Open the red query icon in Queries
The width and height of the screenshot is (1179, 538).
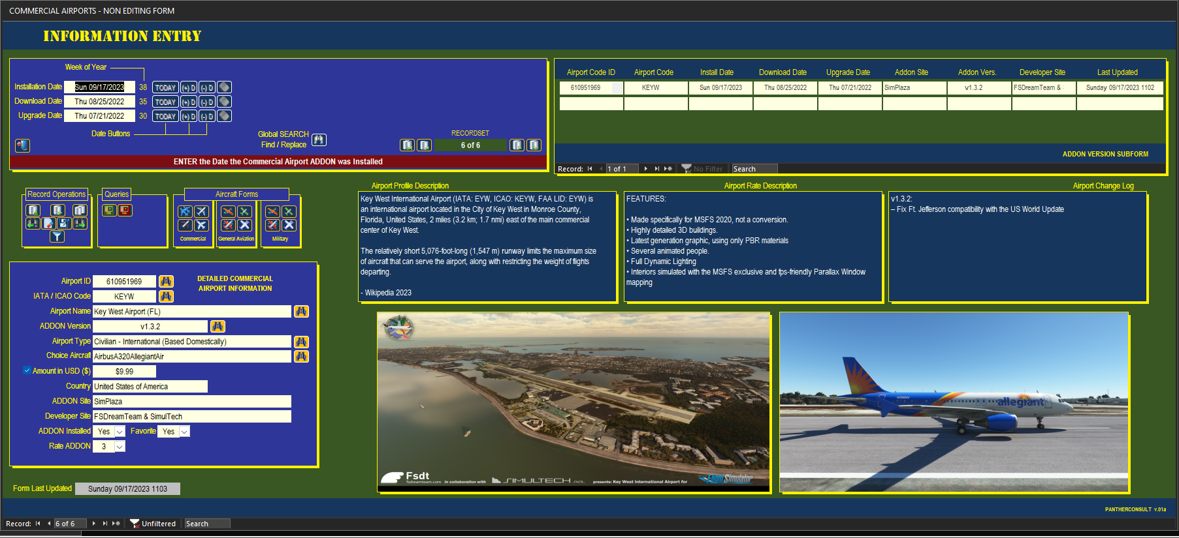[x=125, y=210]
